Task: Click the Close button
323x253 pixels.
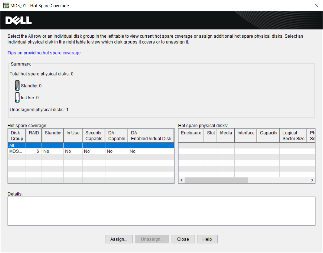Action: click(x=183, y=239)
